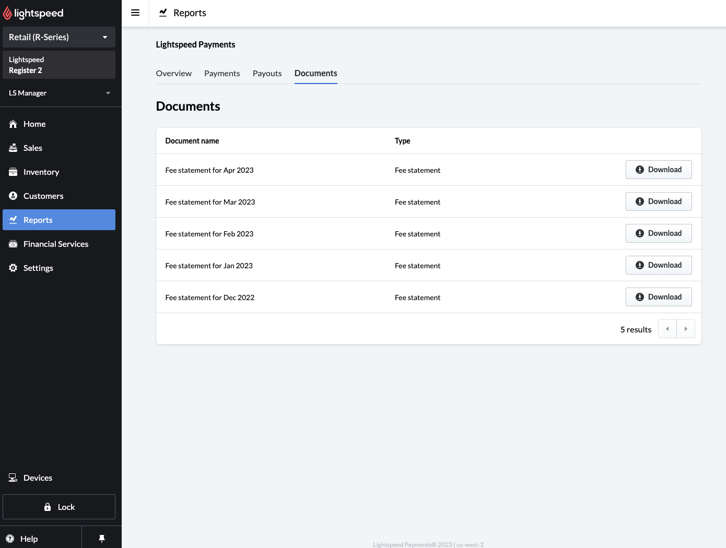Switch to the Payouts tab
Viewport: 726px width, 548px height.
click(267, 74)
